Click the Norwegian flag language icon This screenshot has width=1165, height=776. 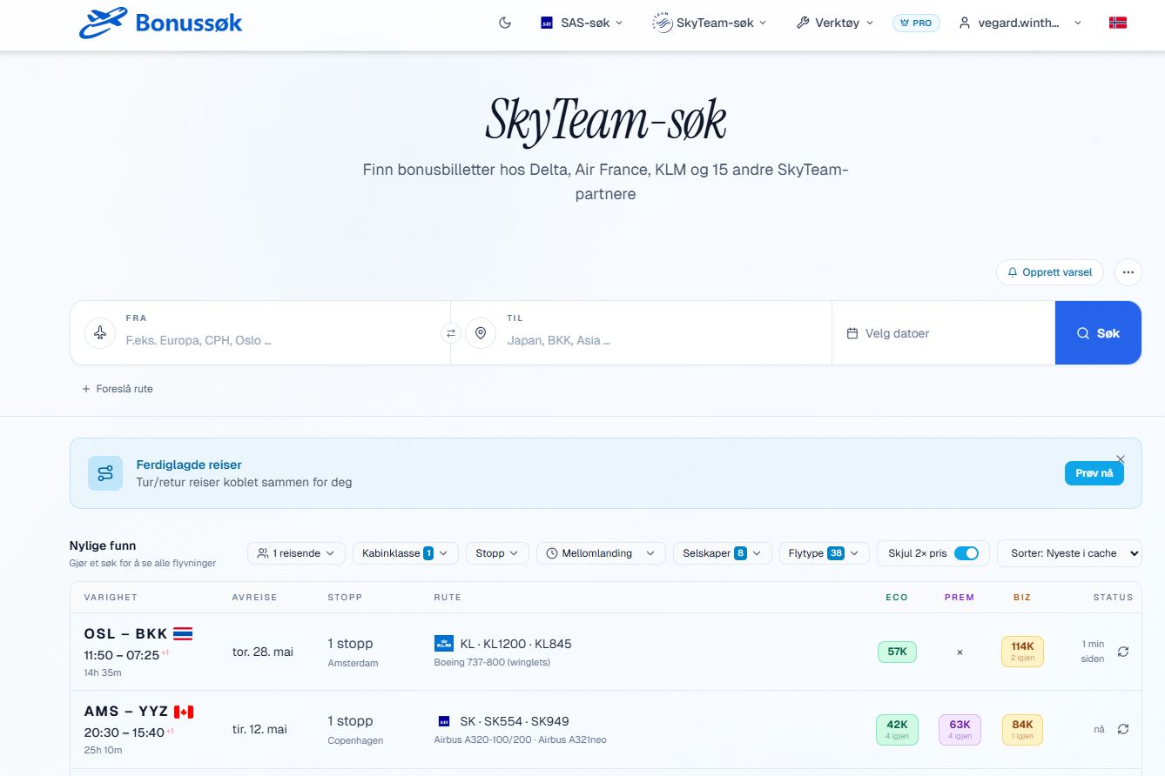pos(1118,23)
